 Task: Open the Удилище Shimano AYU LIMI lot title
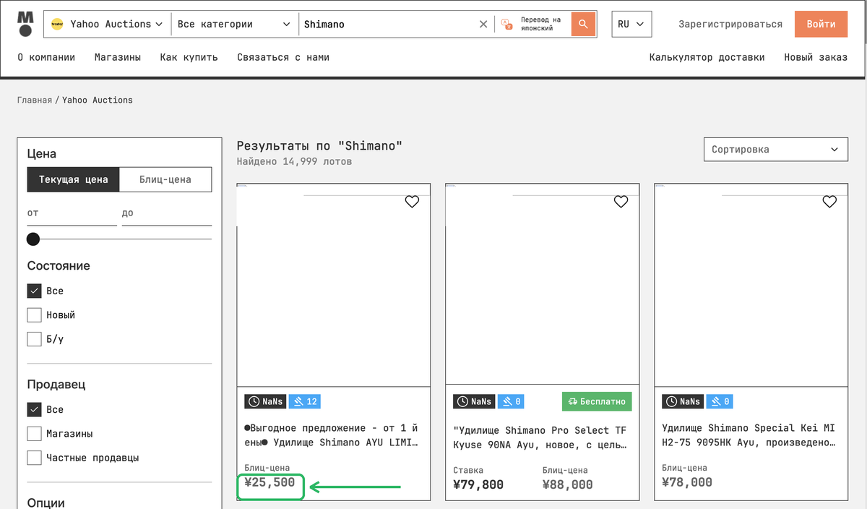332,435
